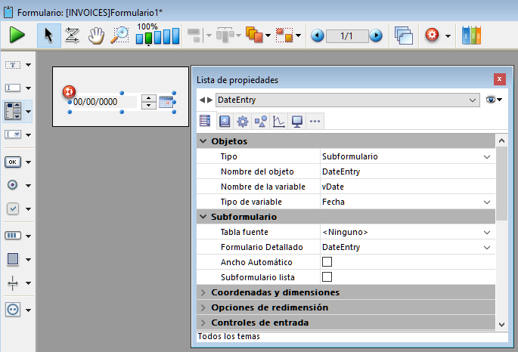Open the library books icon in toolbar
This screenshot has width=518, height=352.
[x=471, y=35]
